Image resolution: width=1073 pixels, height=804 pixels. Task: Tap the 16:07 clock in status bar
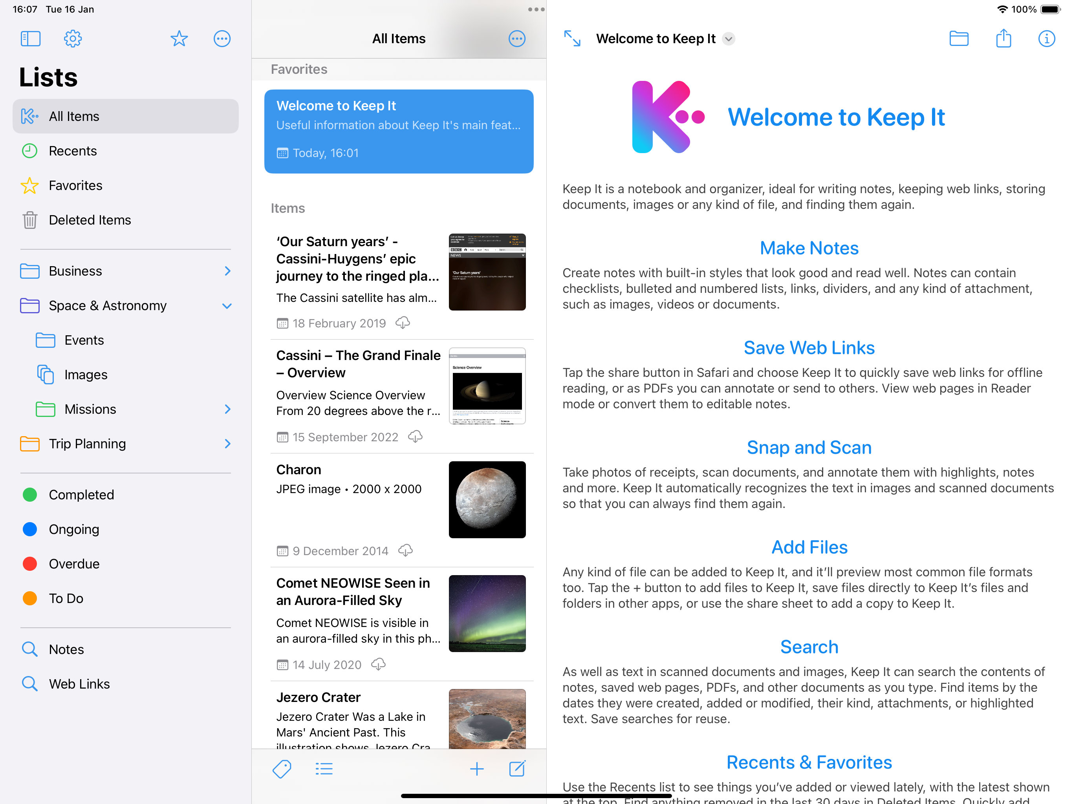25,9
